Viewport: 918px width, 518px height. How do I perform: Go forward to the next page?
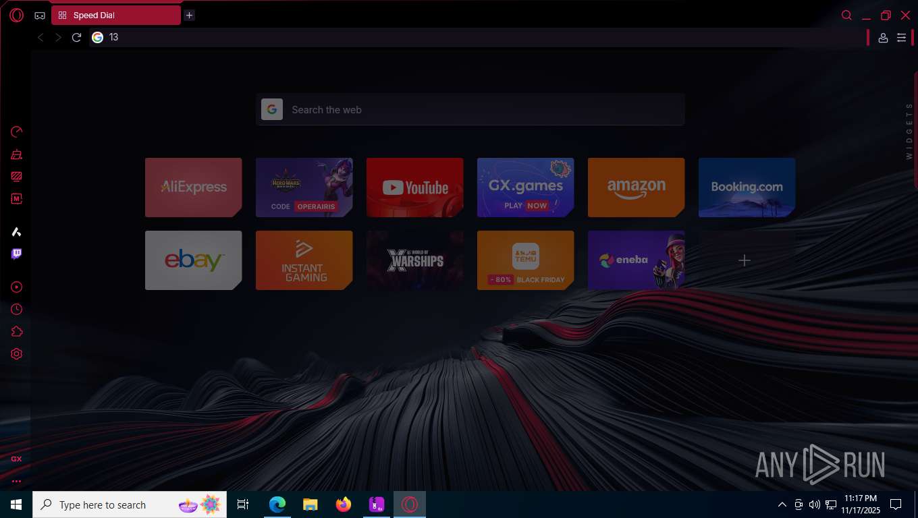click(x=58, y=37)
